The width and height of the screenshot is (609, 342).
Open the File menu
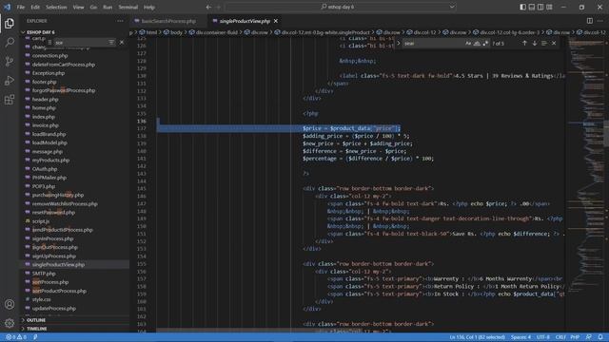pyautogui.click(x=21, y=7)
